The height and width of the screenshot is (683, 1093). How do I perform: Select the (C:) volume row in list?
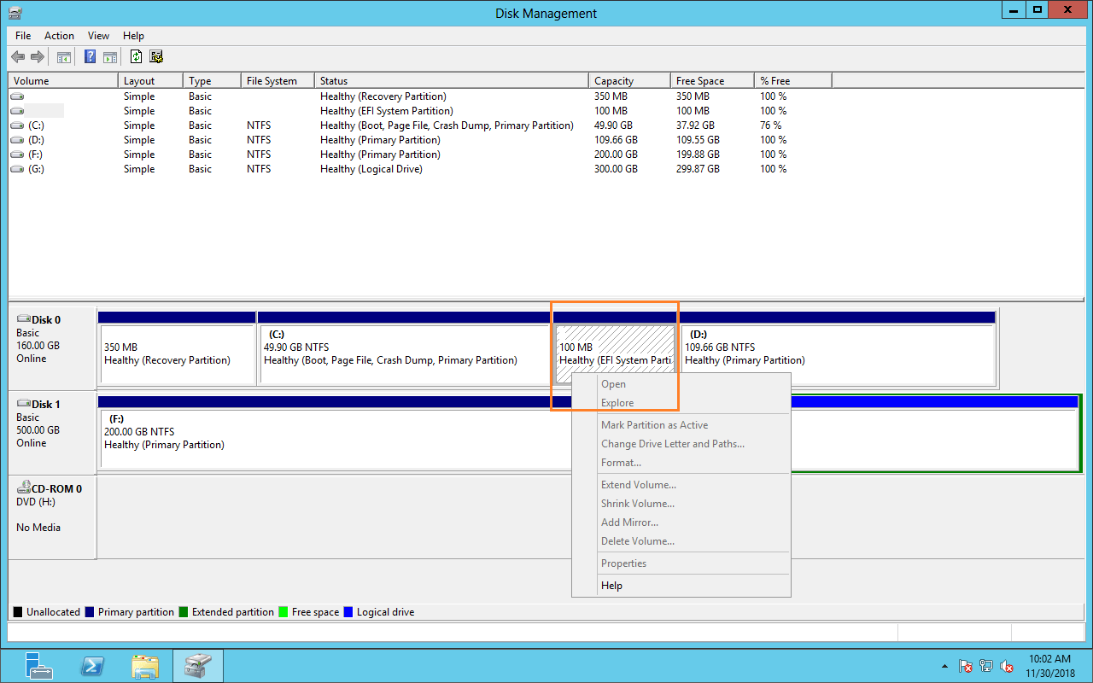[x=36, y=126]
